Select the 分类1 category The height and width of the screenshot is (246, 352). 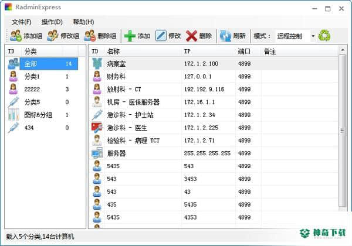(32, 77)
